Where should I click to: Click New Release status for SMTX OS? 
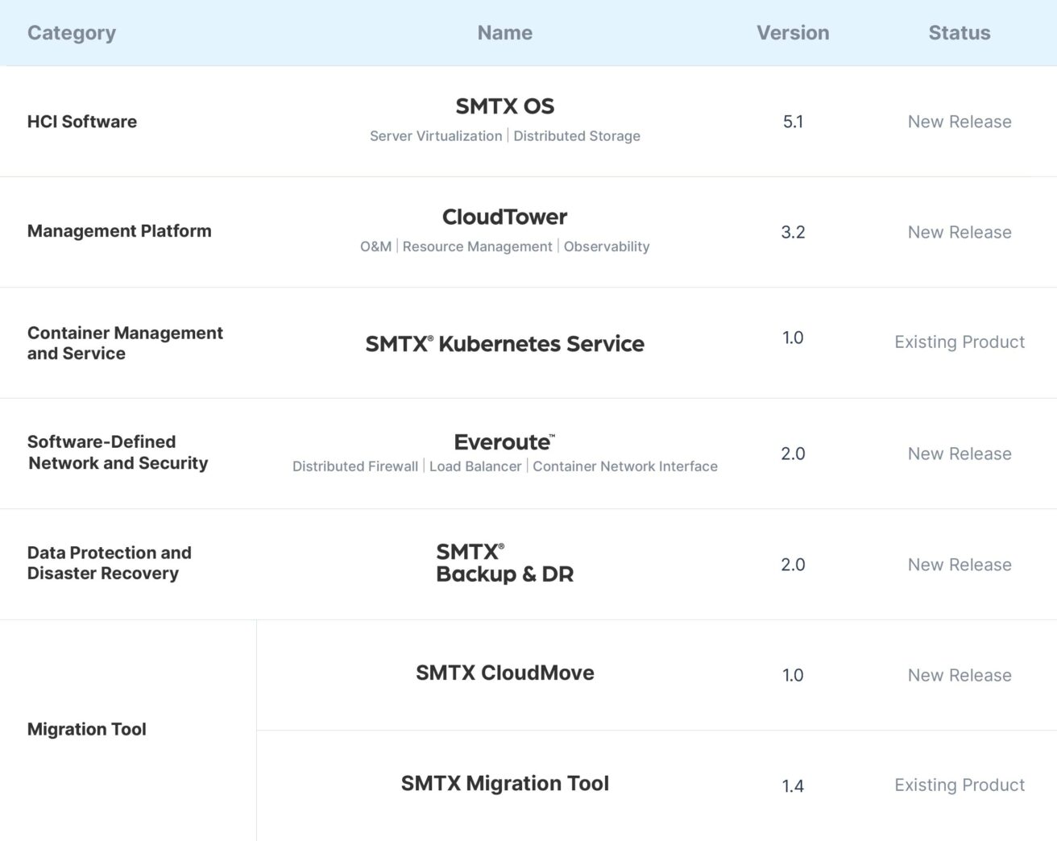point(960,122)
